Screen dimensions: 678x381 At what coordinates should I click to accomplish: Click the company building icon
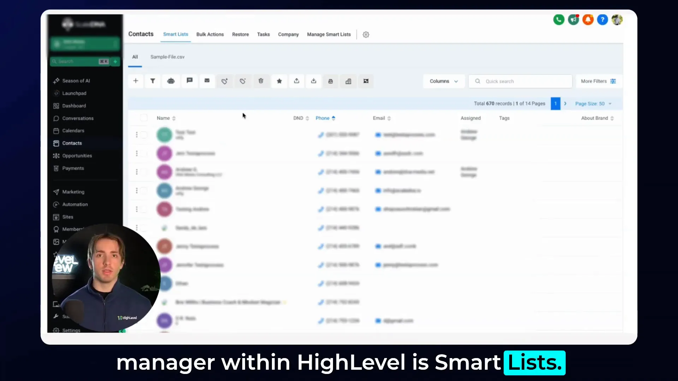point(348,81)
